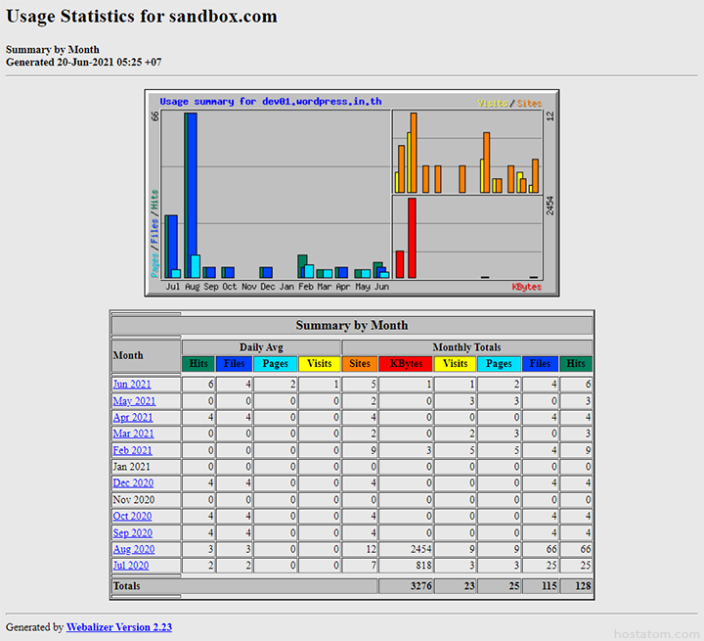Click the cyan Daily Avg Pages header
The height and width of the screenshot is (641, 704).
(276, 364)
